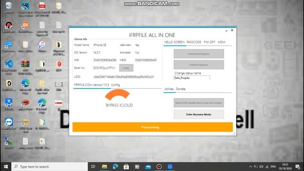
Task: Open the Windows Start menu
Action: point(6,167)
